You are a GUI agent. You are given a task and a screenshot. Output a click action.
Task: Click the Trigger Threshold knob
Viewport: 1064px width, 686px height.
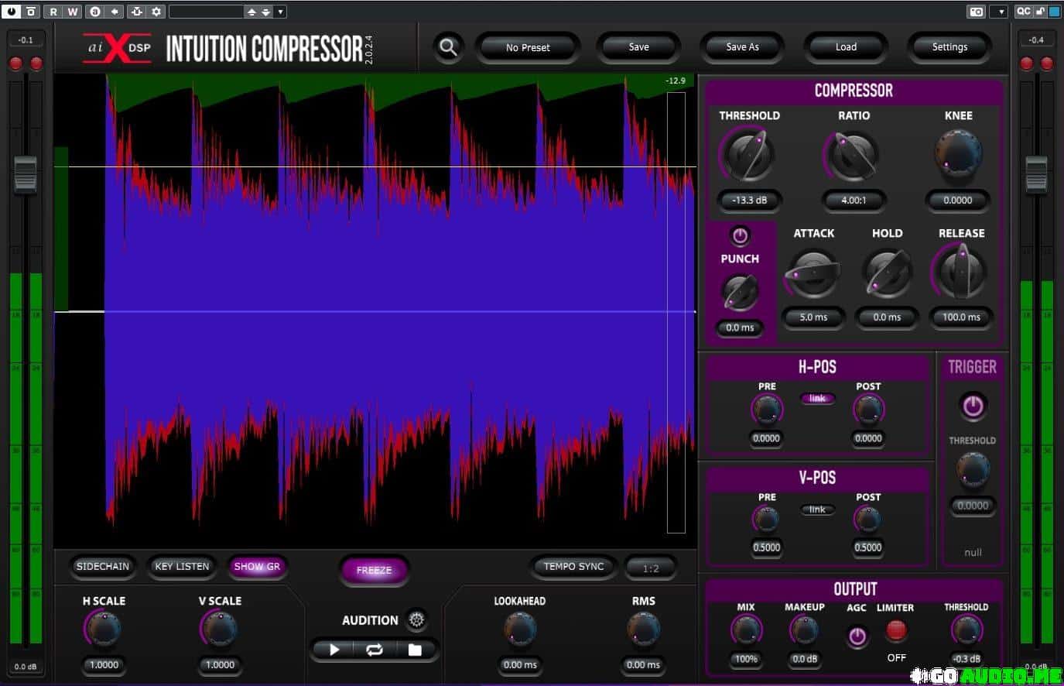[973, 470]
